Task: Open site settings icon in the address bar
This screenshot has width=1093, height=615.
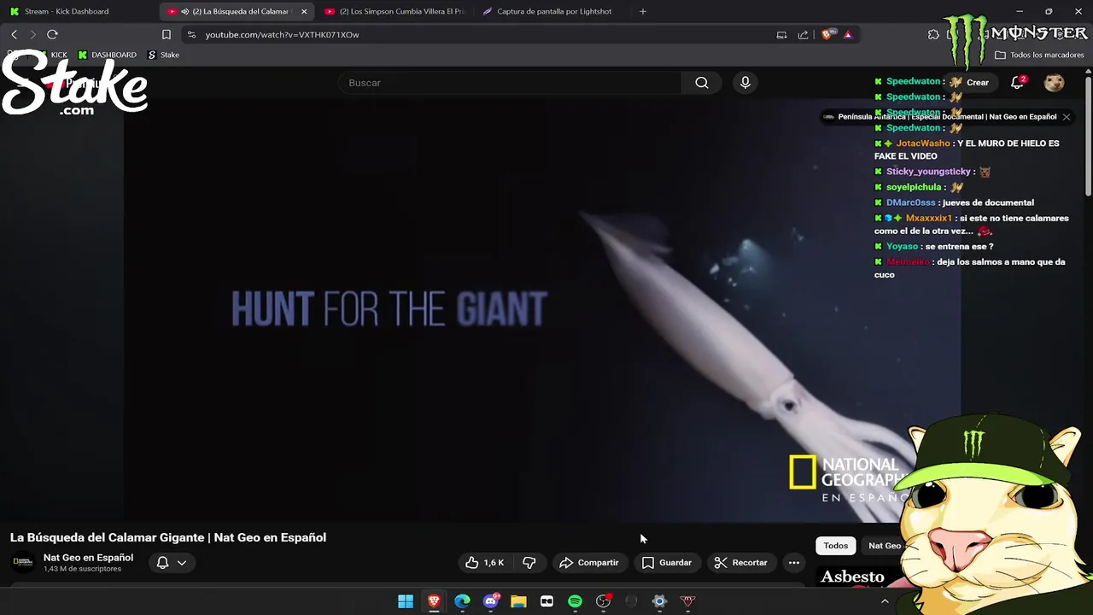Action: [x=191, y=35]
